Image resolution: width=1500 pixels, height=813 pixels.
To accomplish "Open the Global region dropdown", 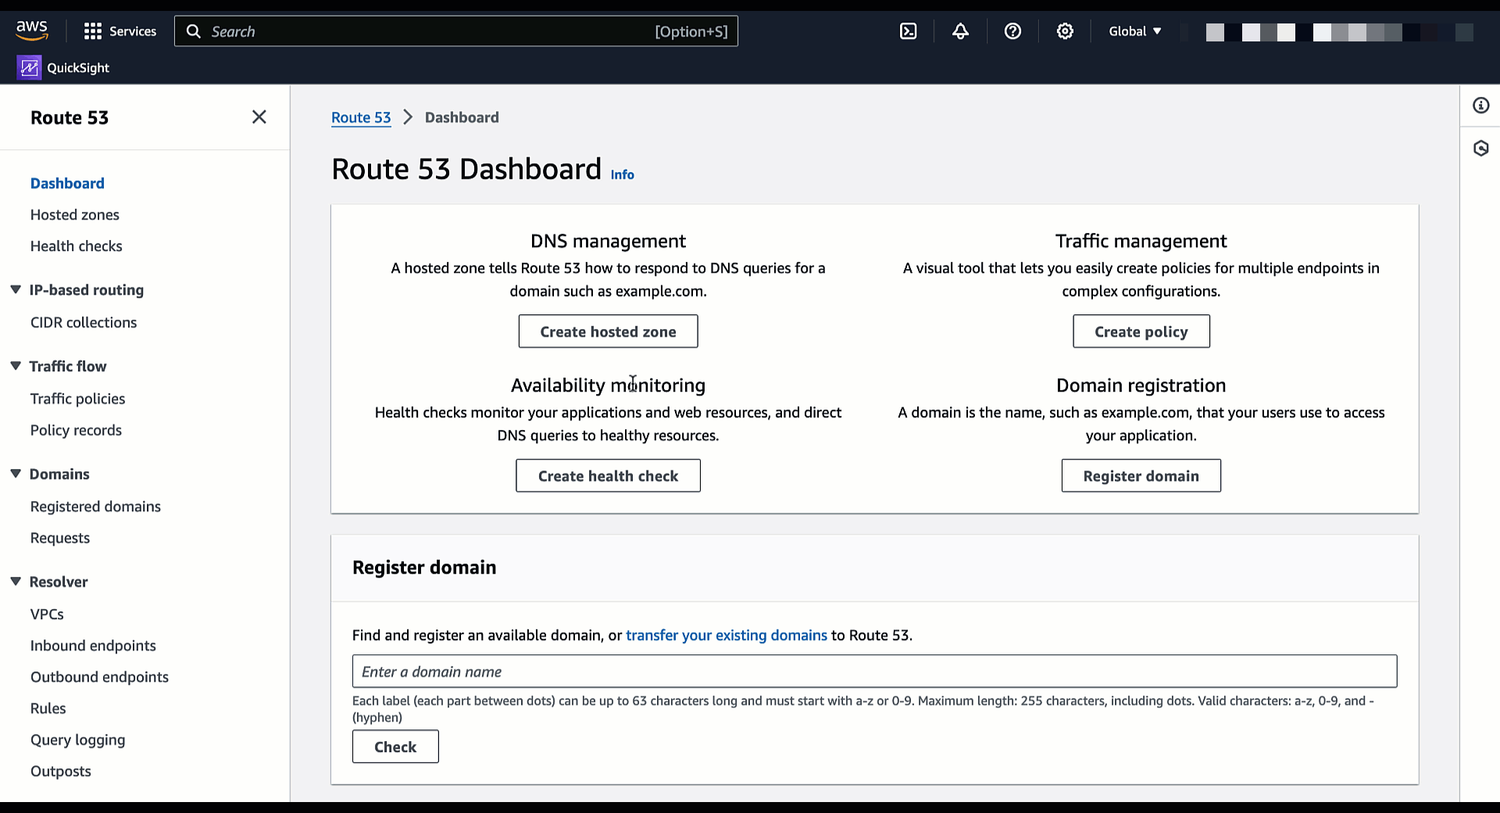I will pos(1135,31).
